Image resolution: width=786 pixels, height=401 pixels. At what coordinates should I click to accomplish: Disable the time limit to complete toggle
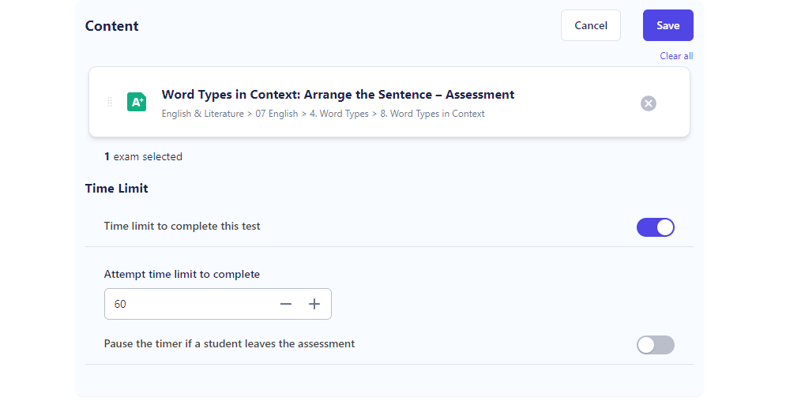click(656, 227)
